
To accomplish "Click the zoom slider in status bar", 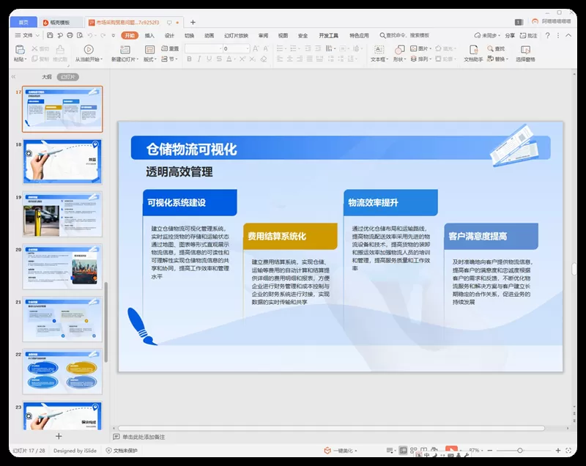I will tap(520, 451).
